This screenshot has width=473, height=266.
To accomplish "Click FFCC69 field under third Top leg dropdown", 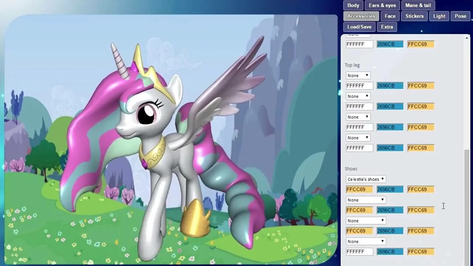I will [x=421, y=127].
